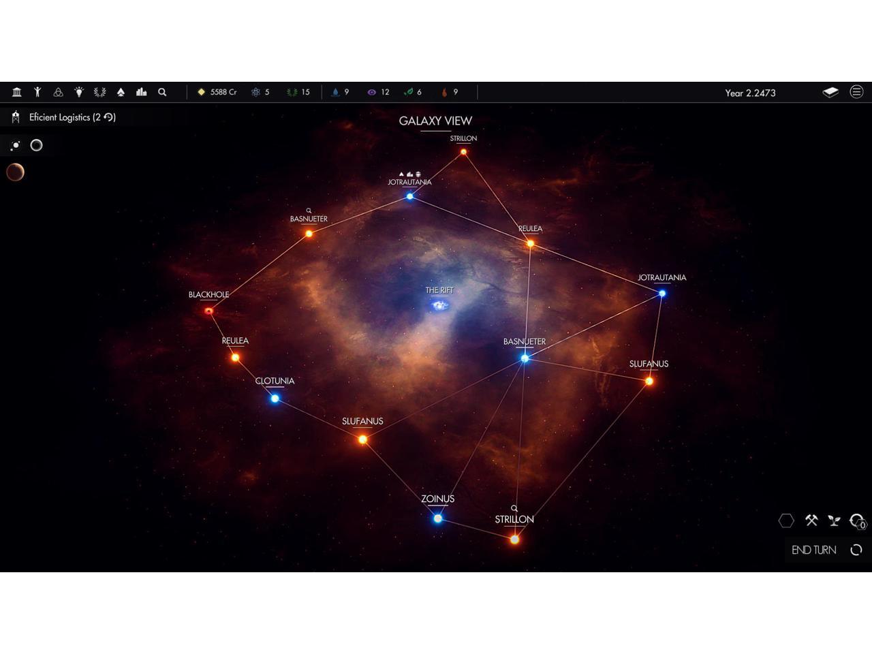Click the barrel-shaped icon above JOTRAUTANIA

point(418,174)
